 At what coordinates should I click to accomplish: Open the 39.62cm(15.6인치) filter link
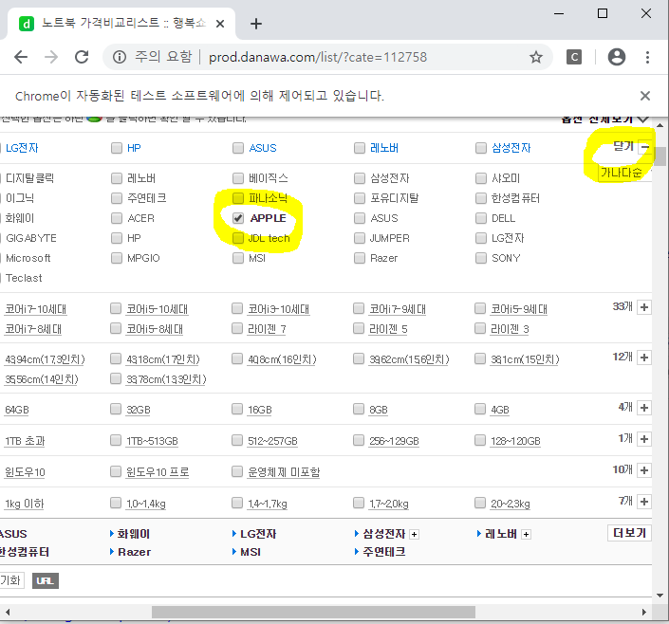pos(409,359)
